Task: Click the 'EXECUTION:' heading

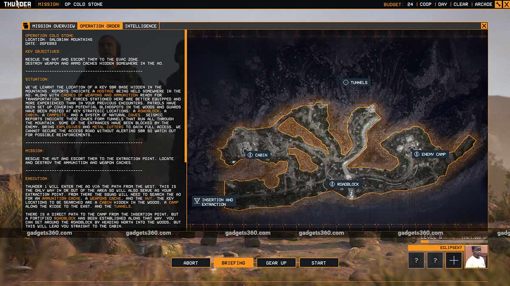Action: coord(37,179)
